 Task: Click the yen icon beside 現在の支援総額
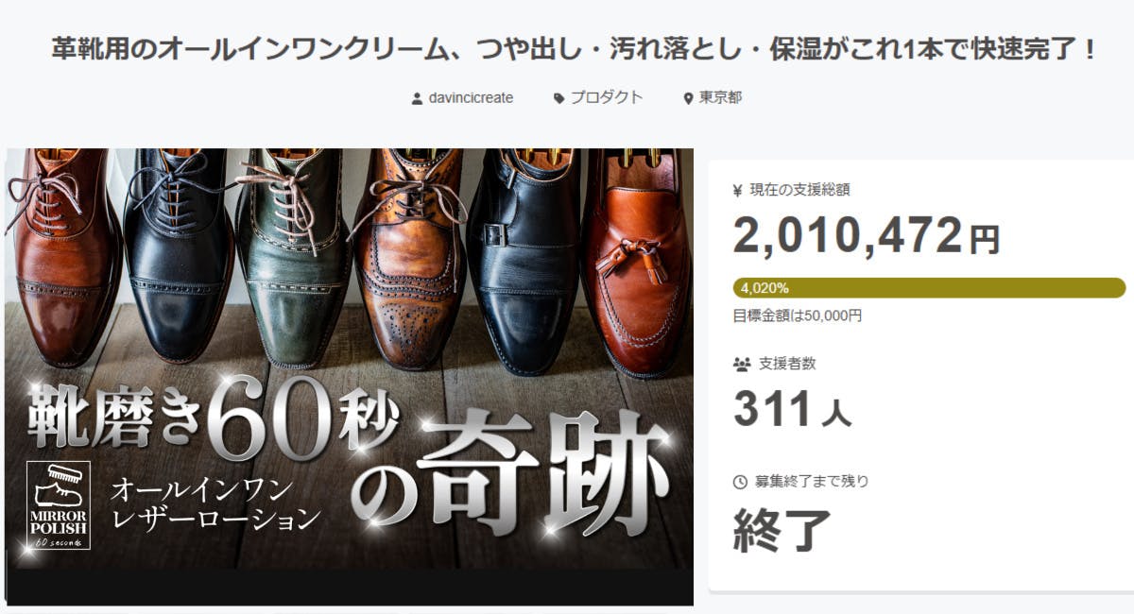739,190
